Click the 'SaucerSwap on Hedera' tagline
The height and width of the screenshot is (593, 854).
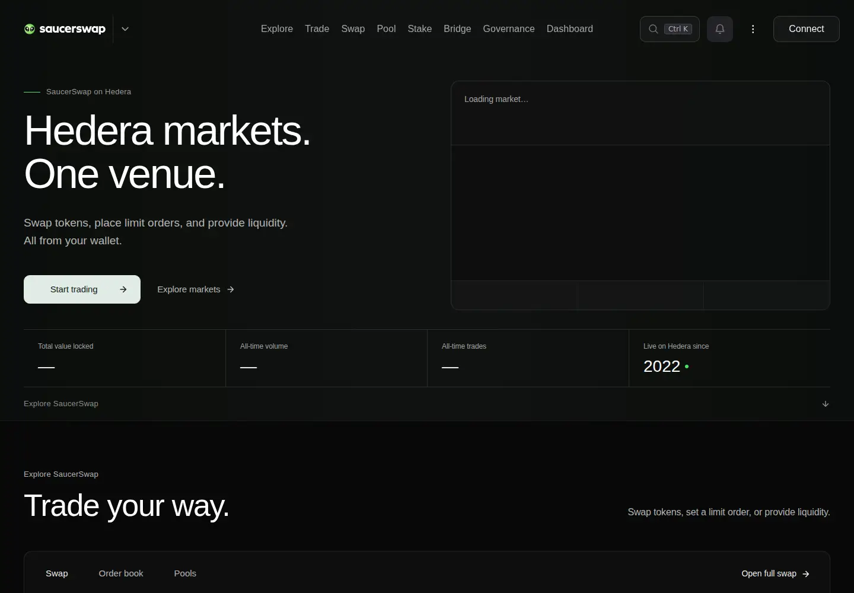(88, 92)
